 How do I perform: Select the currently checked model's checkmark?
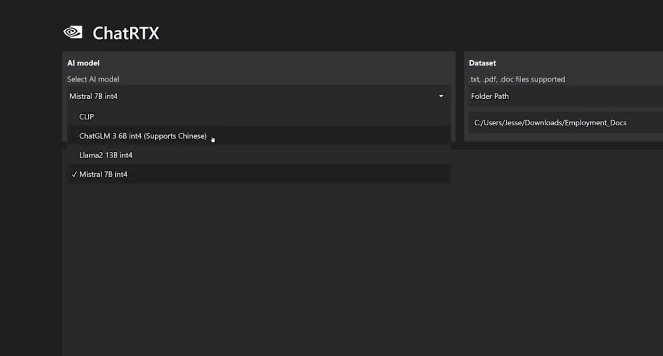point(74,174)
